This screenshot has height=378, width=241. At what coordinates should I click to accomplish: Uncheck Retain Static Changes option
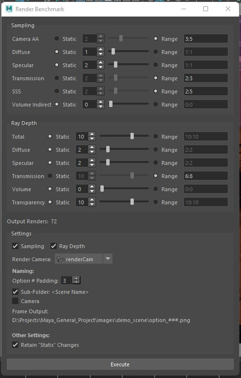tap(15, 345)
